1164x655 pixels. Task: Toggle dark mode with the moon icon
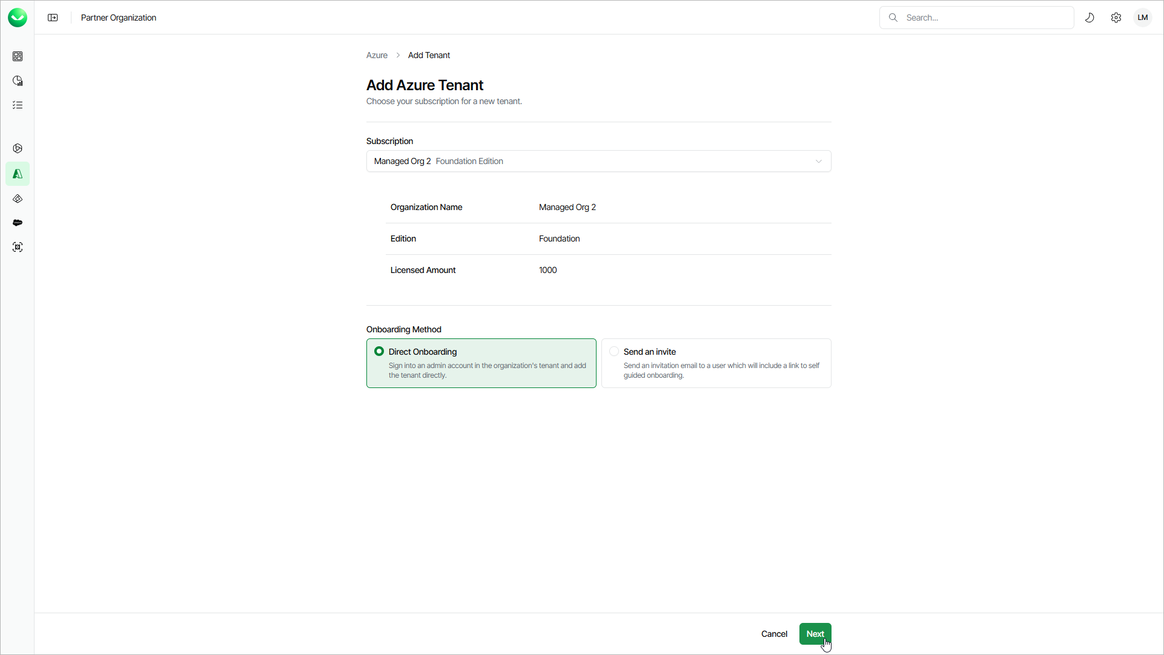(x=1090, y=18)
